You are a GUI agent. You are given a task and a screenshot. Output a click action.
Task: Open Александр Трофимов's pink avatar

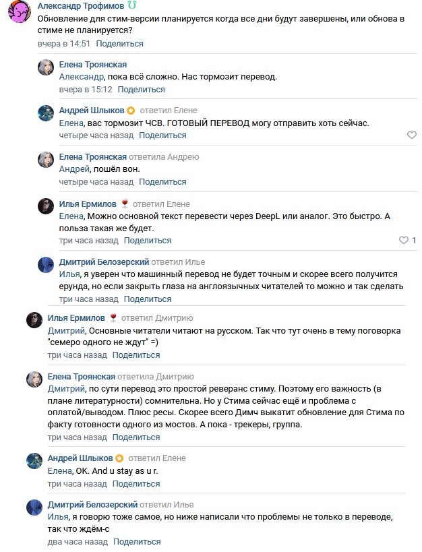coord(20,11)
